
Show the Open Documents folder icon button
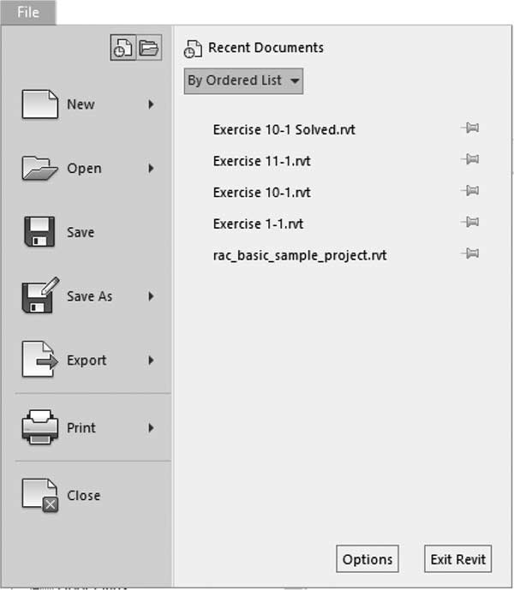tap(149, 48)
